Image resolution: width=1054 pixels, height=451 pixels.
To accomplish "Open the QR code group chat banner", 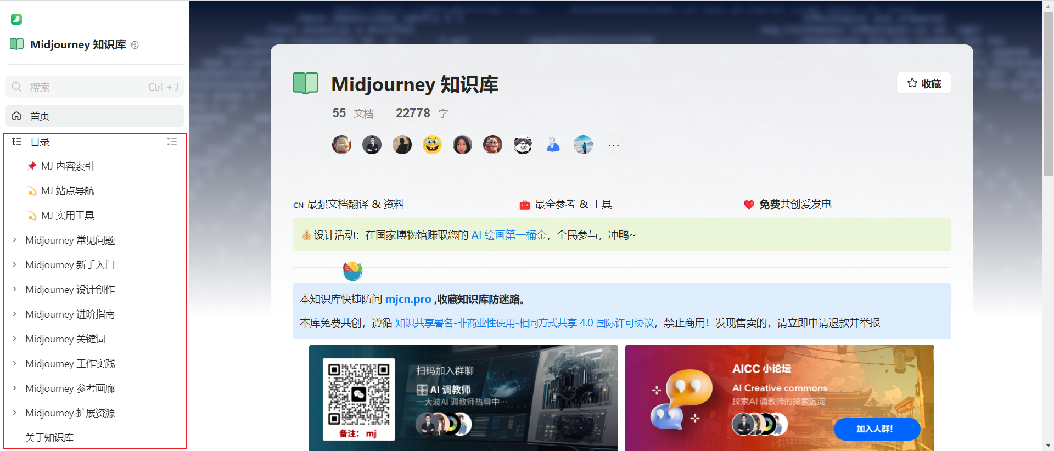I will (463, 398).
